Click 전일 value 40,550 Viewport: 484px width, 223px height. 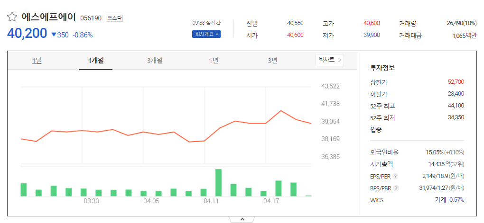295,23
